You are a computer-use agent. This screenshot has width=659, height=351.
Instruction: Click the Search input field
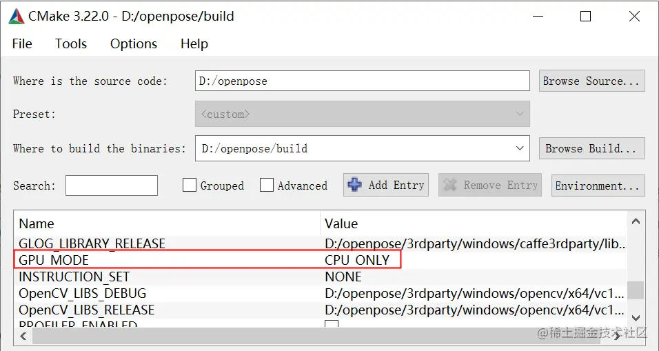[x=112, y=185]
